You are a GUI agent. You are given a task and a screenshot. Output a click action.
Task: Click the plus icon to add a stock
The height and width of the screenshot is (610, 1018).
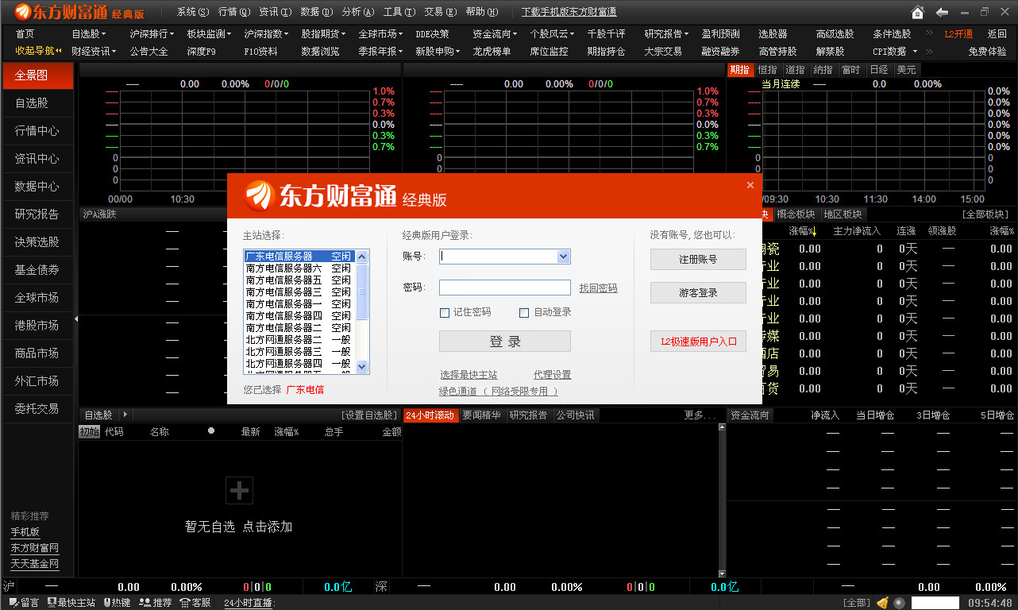(x=239, y=492)
